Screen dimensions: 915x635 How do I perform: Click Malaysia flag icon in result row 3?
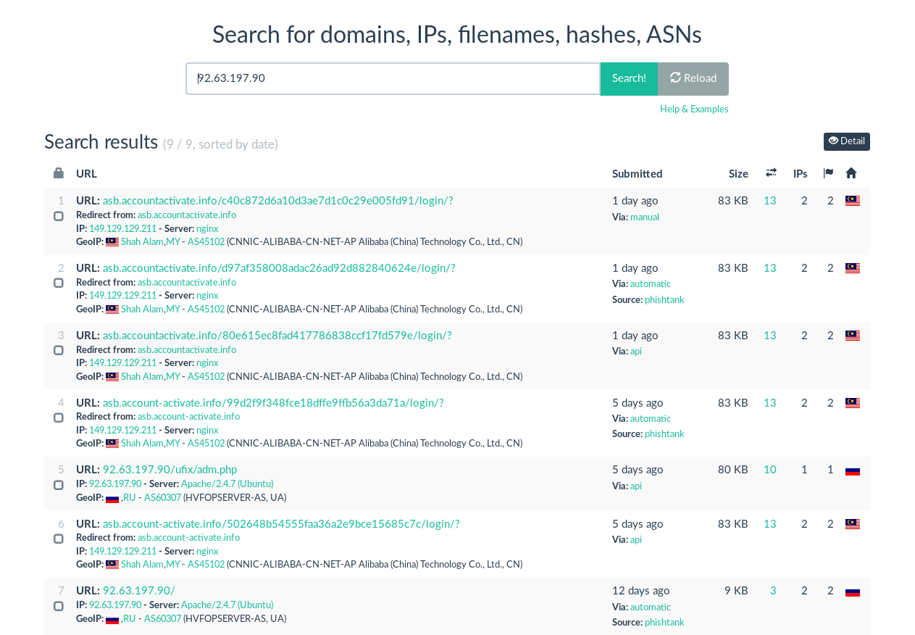coord(853,336)
